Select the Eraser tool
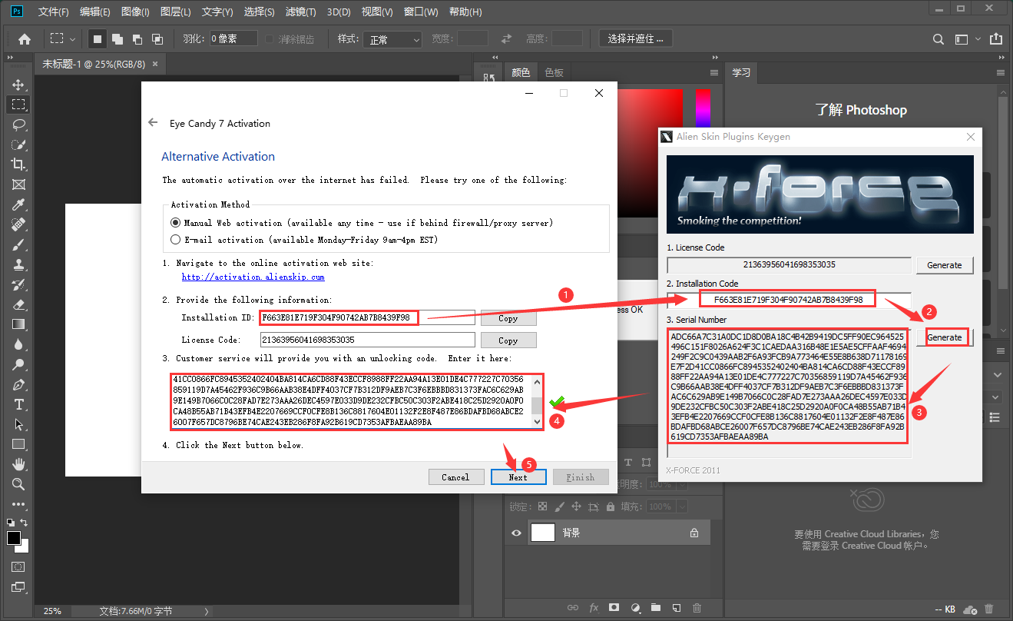Viewport: 1013px width, 621px height. (18, 304)
